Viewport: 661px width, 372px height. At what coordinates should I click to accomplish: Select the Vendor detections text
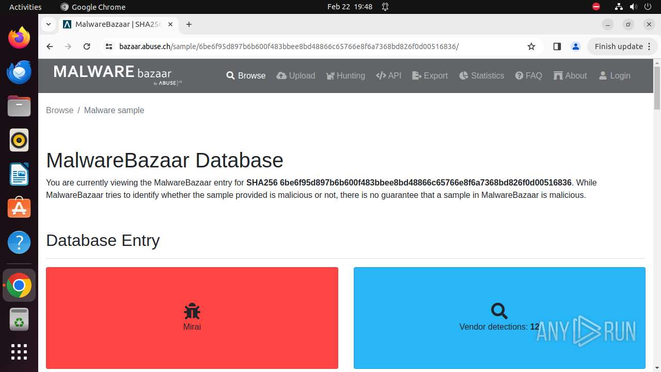tap(499, 327)
